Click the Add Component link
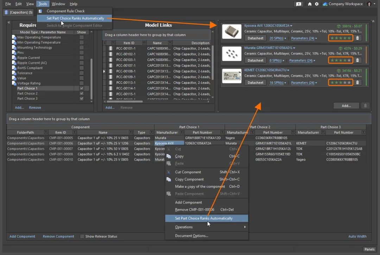This screenshot has height=255, width=380. coord(22,236)
